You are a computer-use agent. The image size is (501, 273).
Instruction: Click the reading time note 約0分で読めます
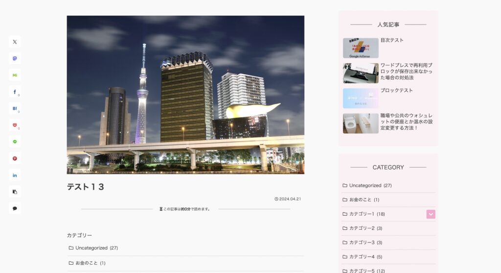(x=185, y=209)
